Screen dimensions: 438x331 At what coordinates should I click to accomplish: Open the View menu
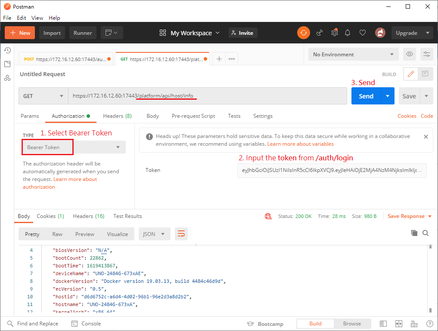point(37,18)
